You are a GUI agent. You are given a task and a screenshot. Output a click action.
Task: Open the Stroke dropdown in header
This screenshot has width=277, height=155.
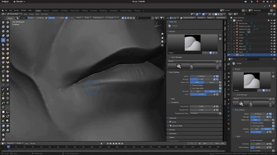87,18
